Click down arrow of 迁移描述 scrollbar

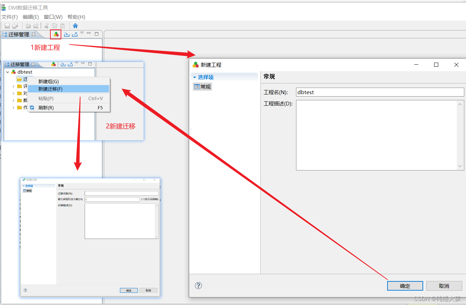pyautogui.click(x=157, y=237)
